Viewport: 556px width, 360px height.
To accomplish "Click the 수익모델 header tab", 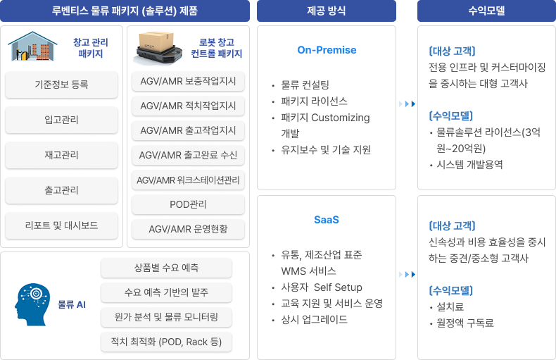I will (486, 11).
